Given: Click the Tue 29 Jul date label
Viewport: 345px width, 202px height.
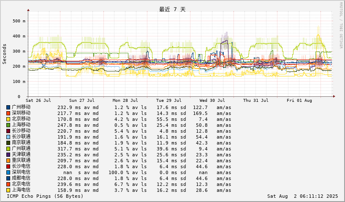Looking at the screenshot, I should tap(169, 101).
